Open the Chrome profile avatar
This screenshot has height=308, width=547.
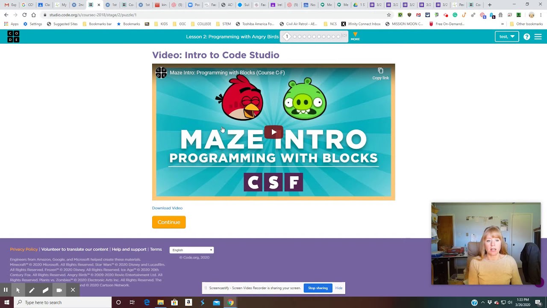click(531, 15)
